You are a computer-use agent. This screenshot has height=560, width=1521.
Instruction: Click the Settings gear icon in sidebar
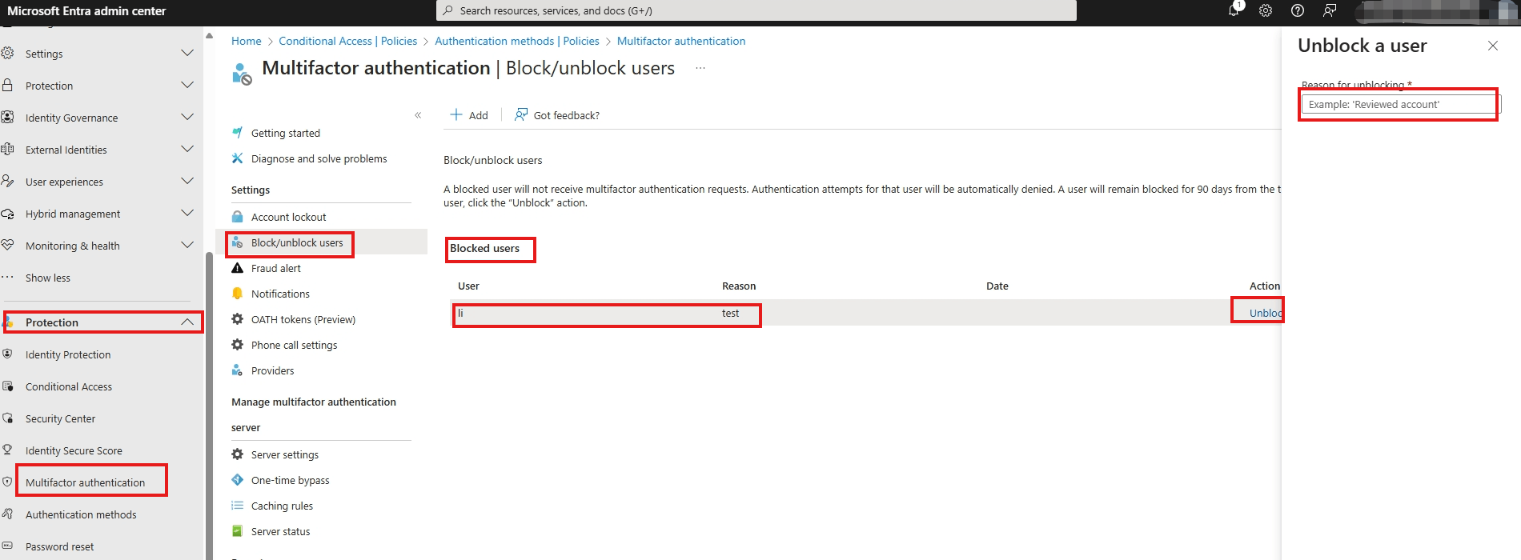coord(7,53)
